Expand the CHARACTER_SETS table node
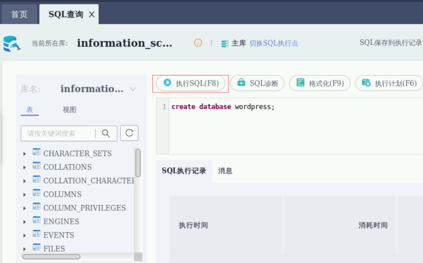Screen dimensions: 423x263 (25, 154)
